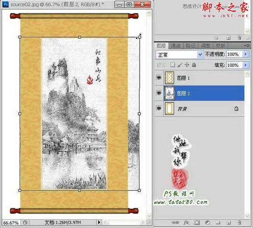Click the Photoshop document PS icon

point(6,4)
